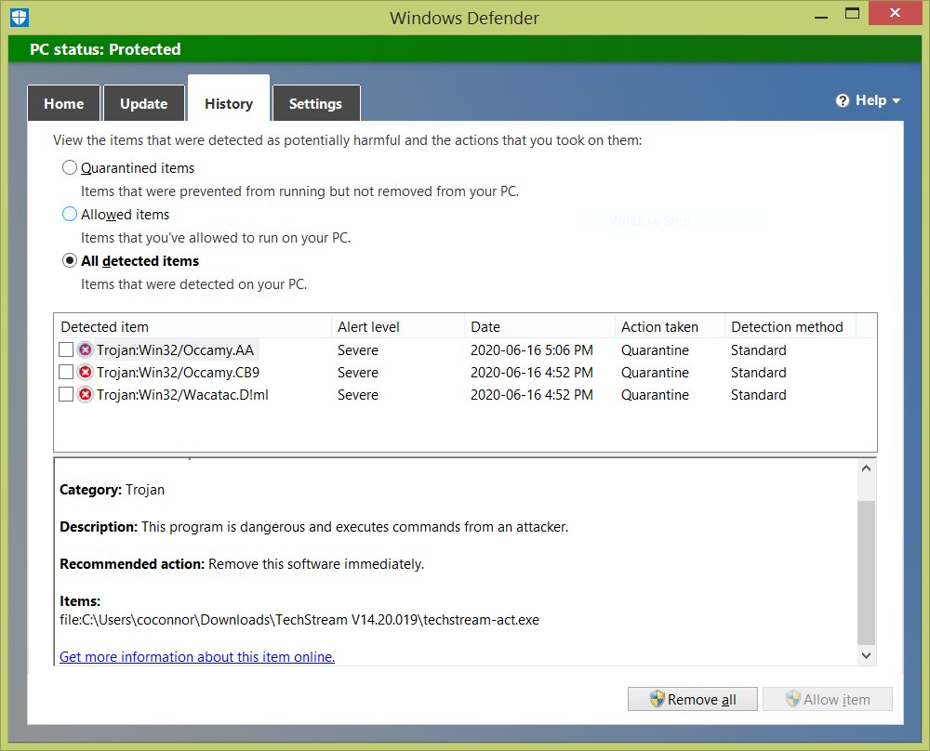Click the red threat icon for Trojan:Win32/Wacatac.D!ml
The width and height of the screenshot is (930, 751).
click(86, 394)
